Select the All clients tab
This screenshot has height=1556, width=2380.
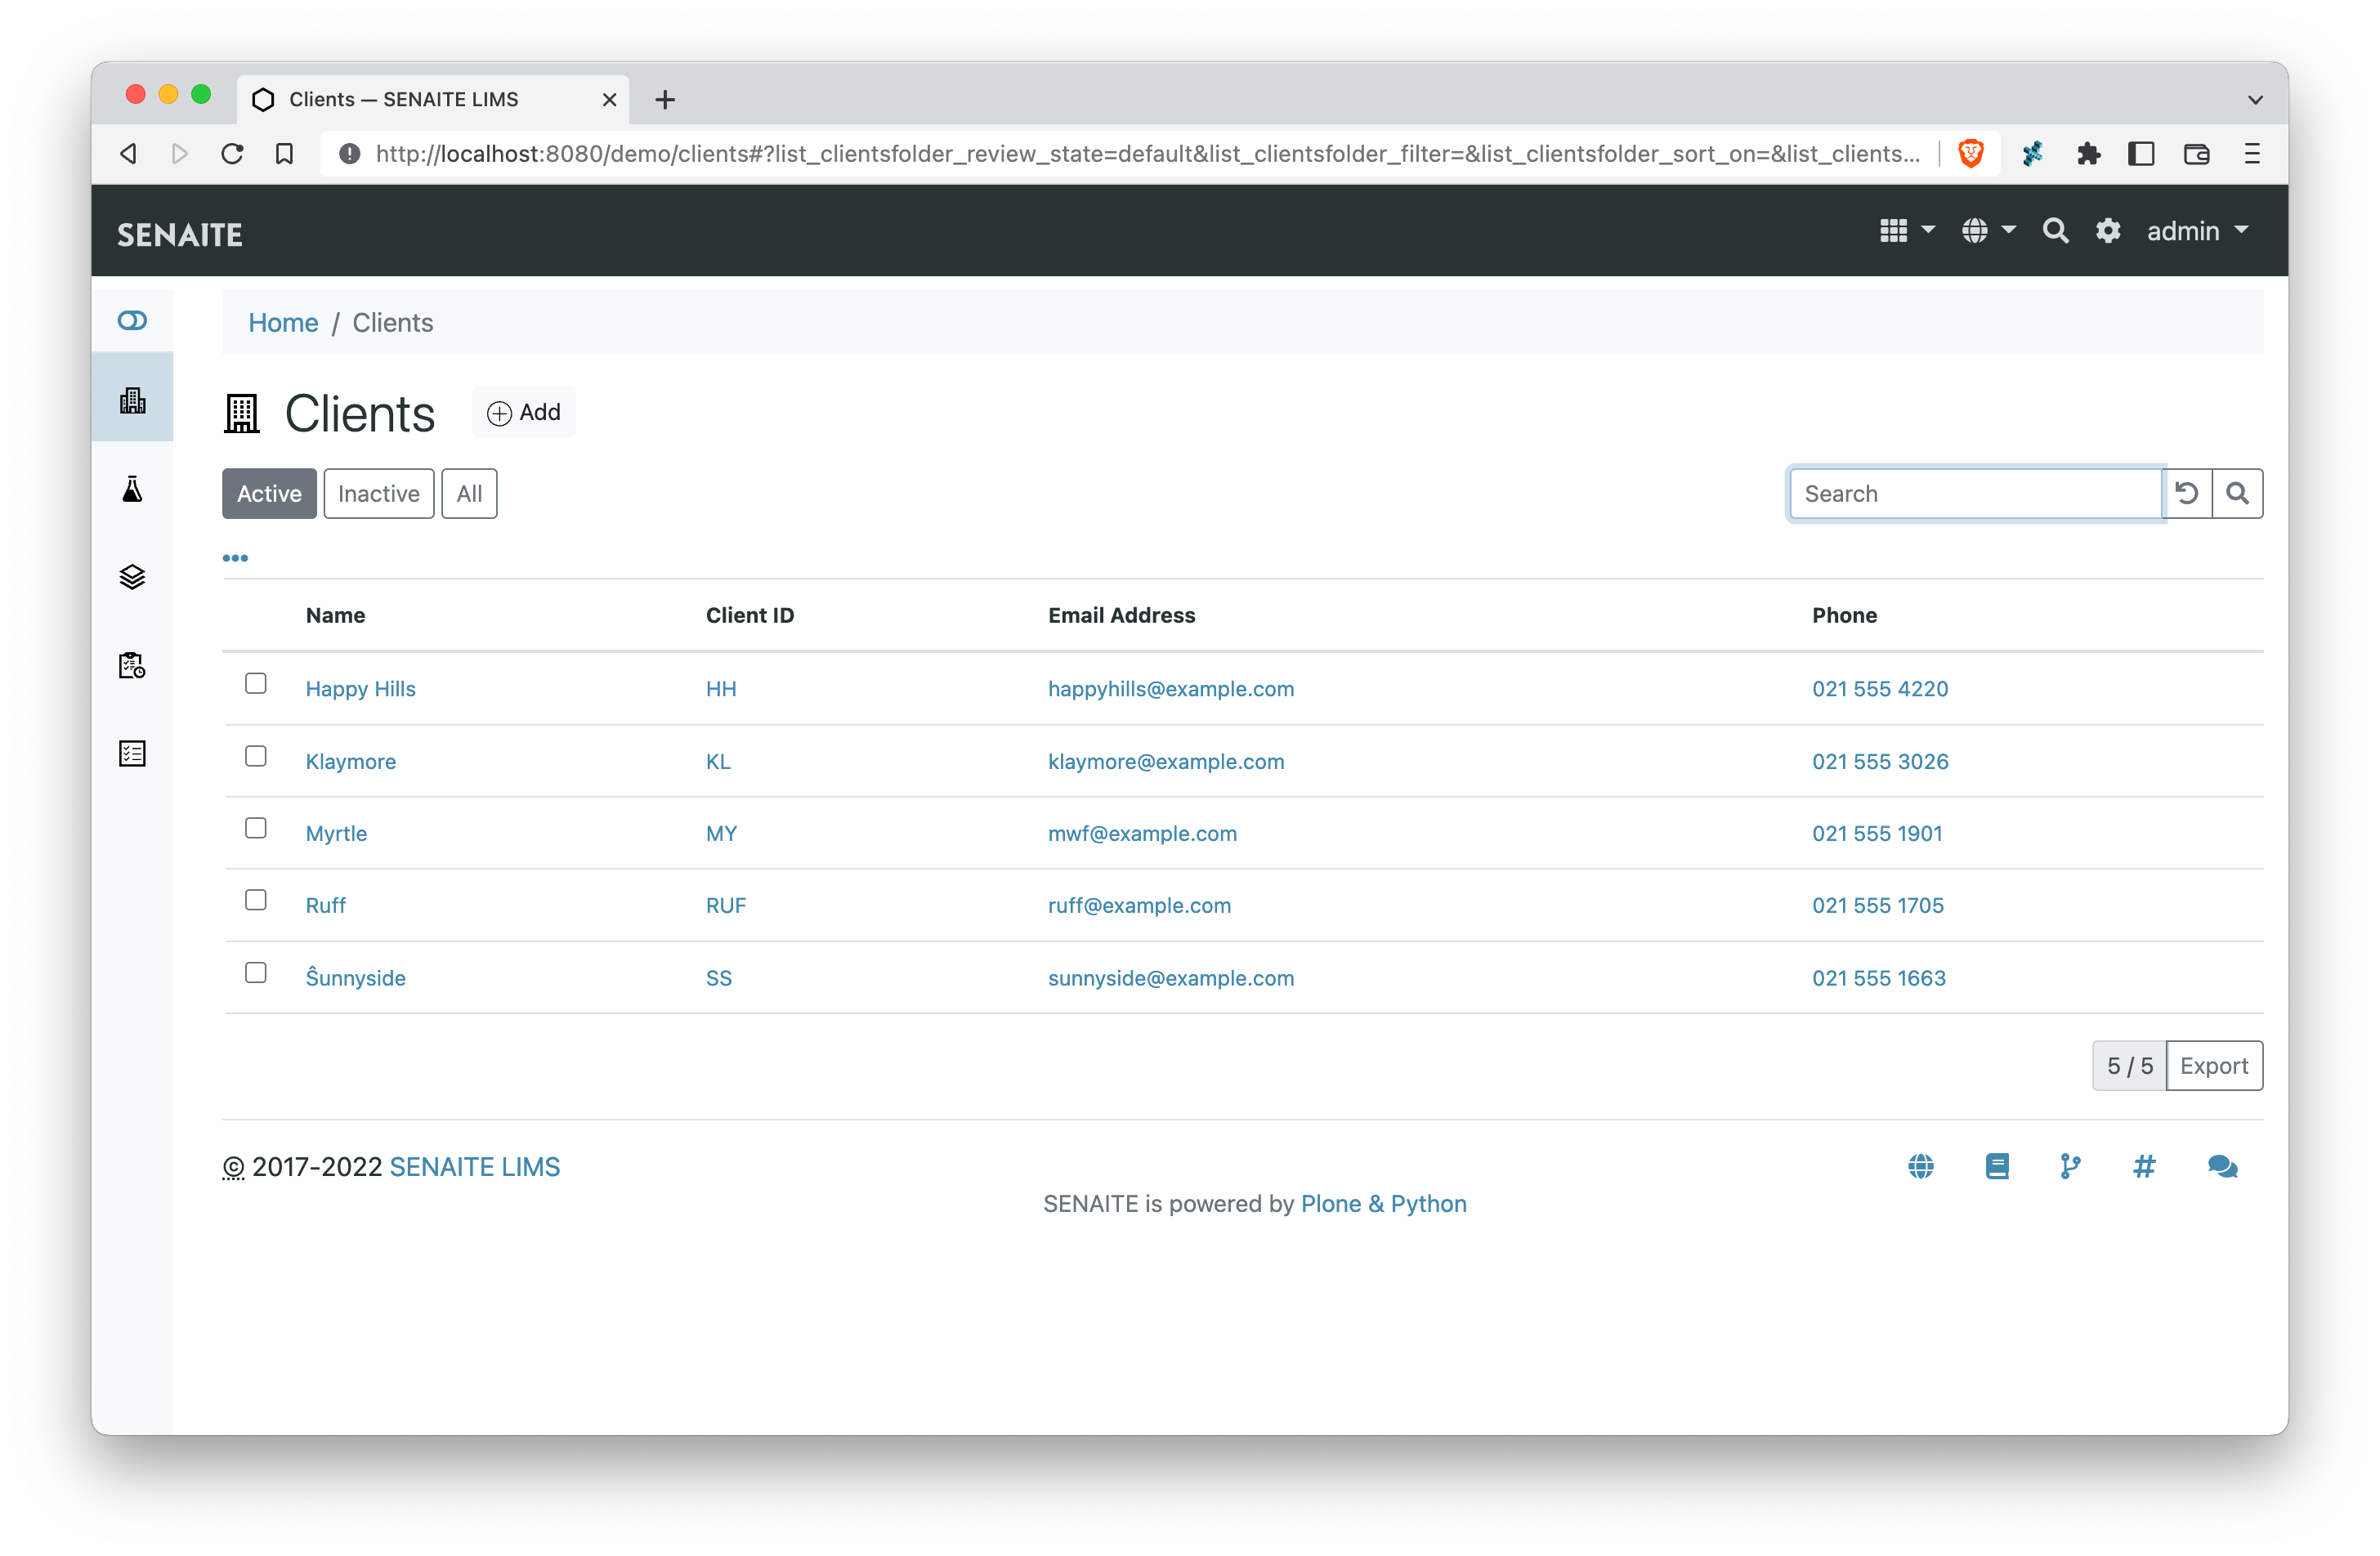(x=467, y=494)
